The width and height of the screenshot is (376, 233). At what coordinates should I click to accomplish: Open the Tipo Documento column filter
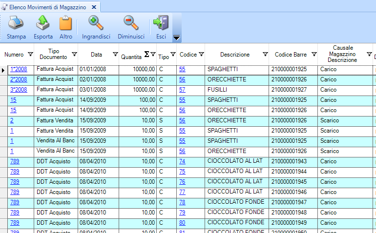[x=74, y=54]
